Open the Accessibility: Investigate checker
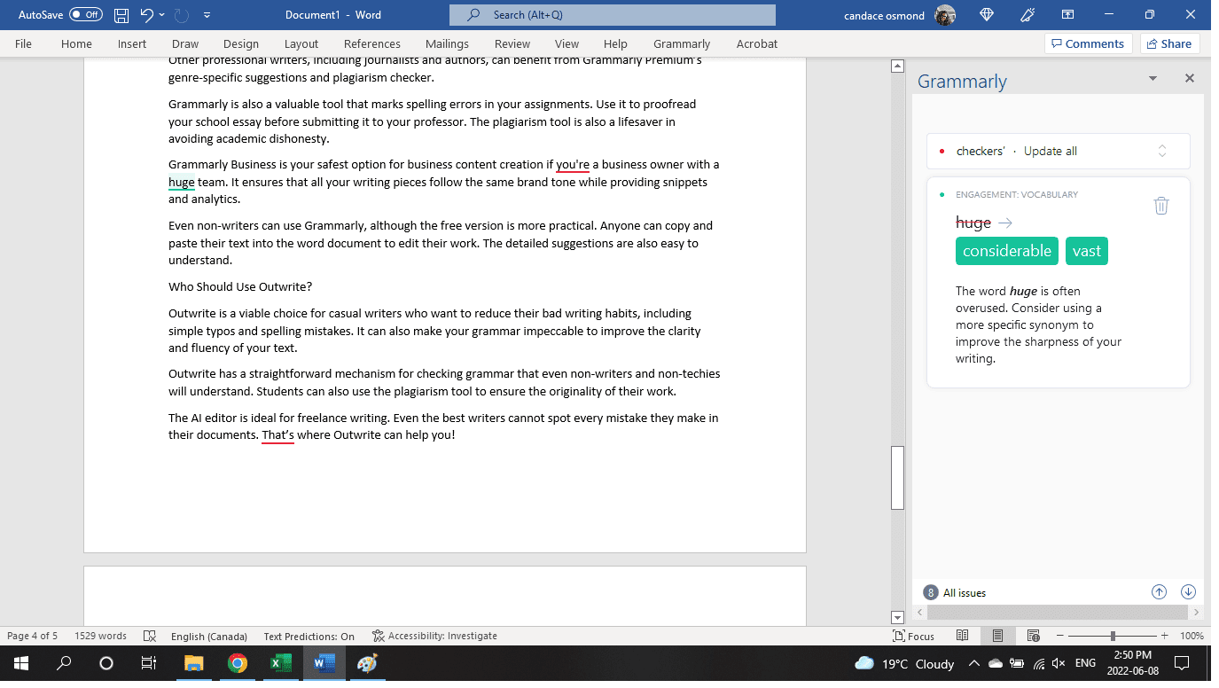 [437, 636]
